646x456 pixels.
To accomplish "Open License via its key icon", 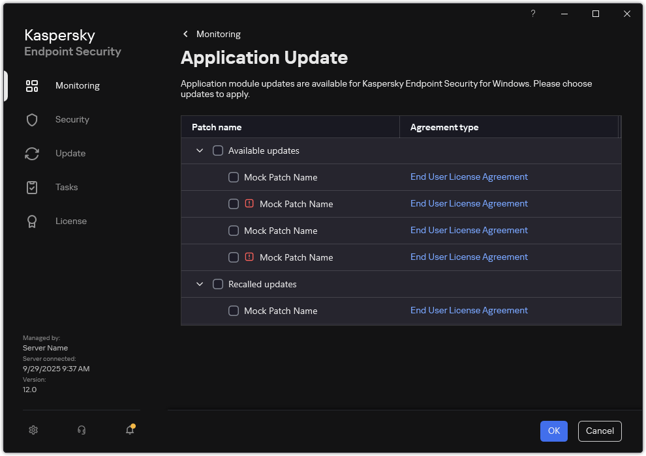I will [32, 221].
